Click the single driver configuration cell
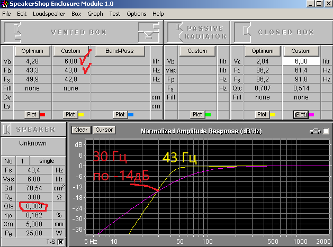This screenshot has height=247, width=333. (x=47, y=161)
